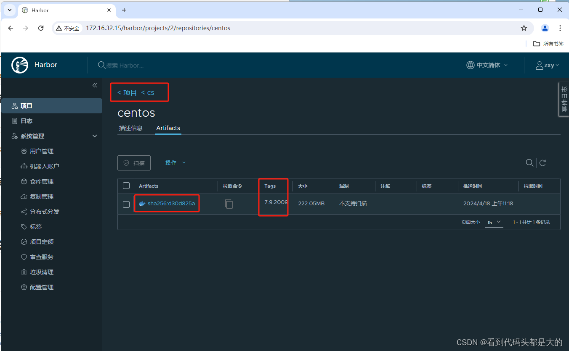
Task: Click the Harbor lighthouse logo
Action: click(20, 65)
